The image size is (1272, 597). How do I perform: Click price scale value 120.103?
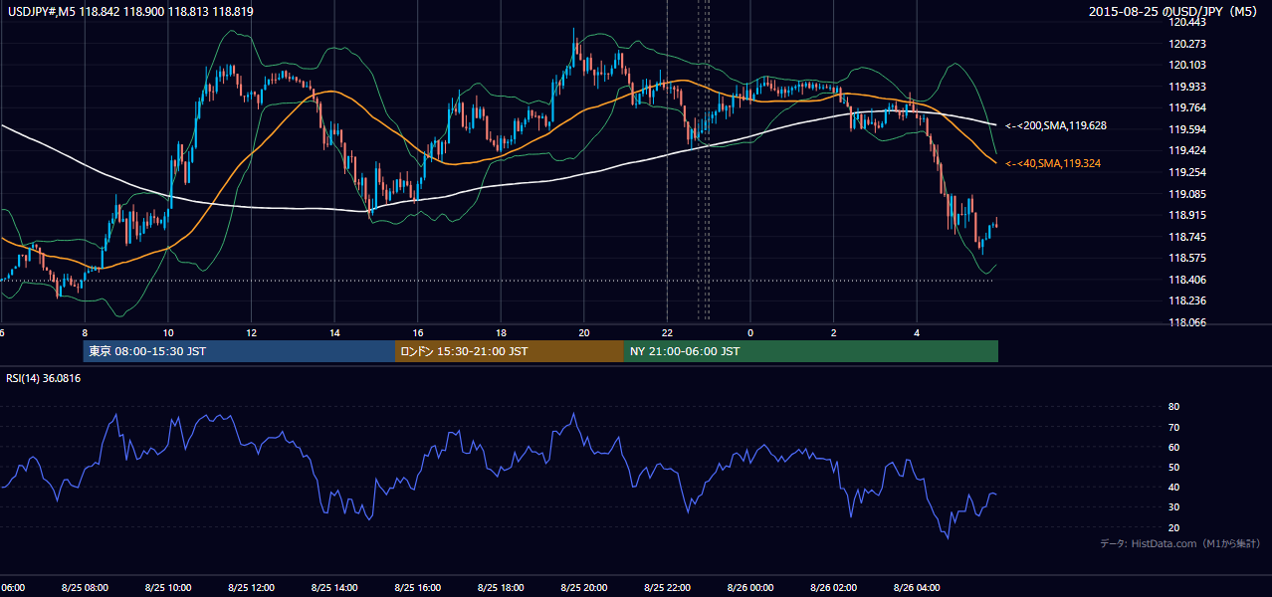coord(1189,65)
